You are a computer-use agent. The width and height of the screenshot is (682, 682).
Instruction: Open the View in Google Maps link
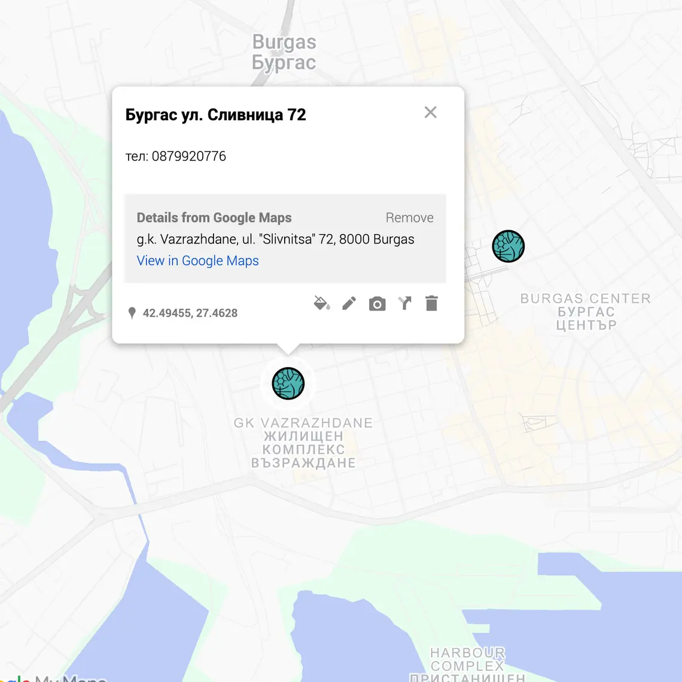[x=197, y=261]
